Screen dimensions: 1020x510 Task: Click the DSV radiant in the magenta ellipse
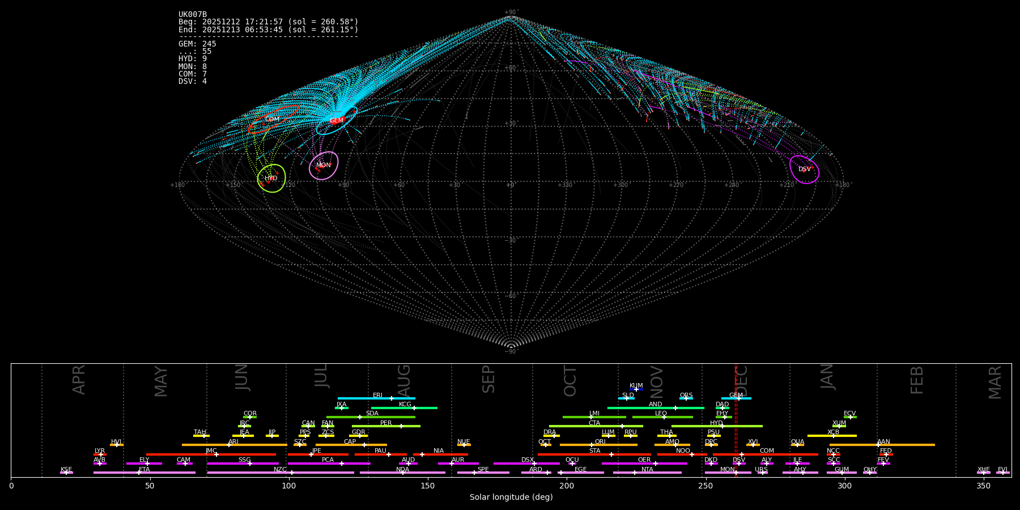point(804,169)
